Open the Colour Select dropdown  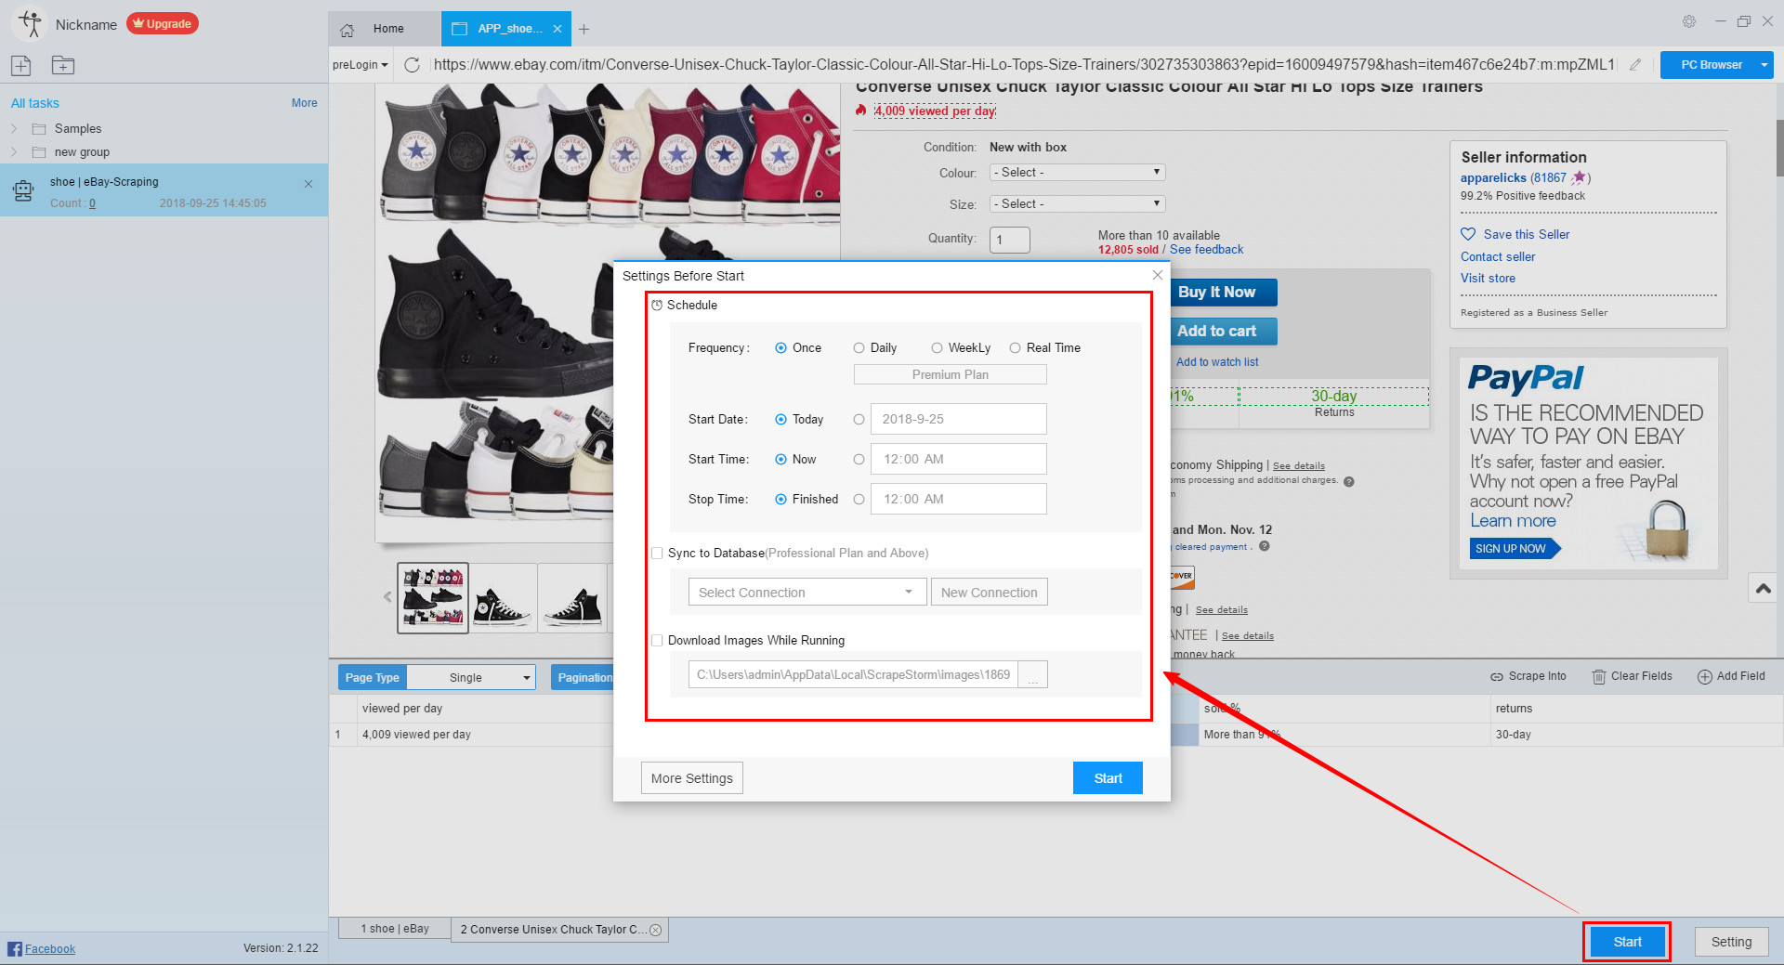[1077, 172]
